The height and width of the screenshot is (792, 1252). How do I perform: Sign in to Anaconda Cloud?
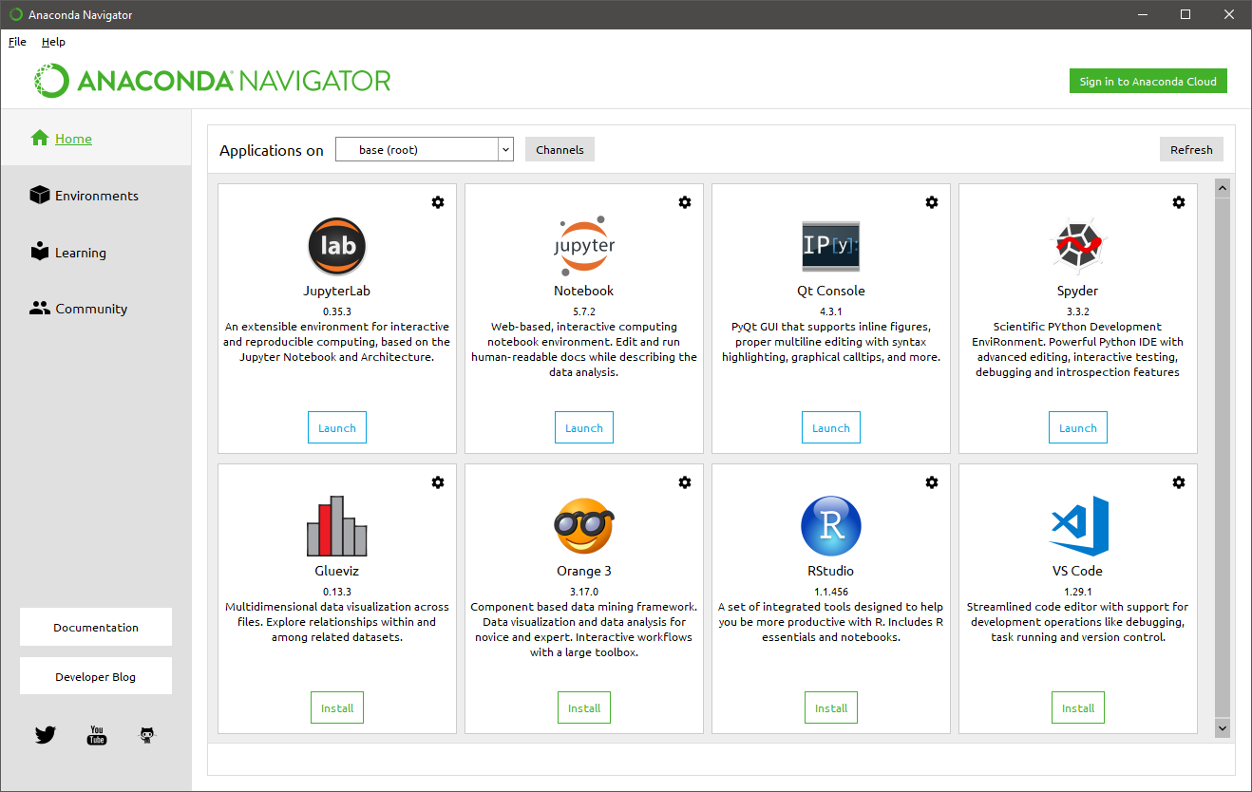click(1148, 81)
